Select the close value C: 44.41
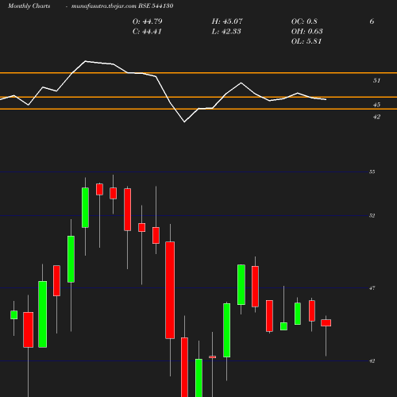 click(x=147, y=32)
